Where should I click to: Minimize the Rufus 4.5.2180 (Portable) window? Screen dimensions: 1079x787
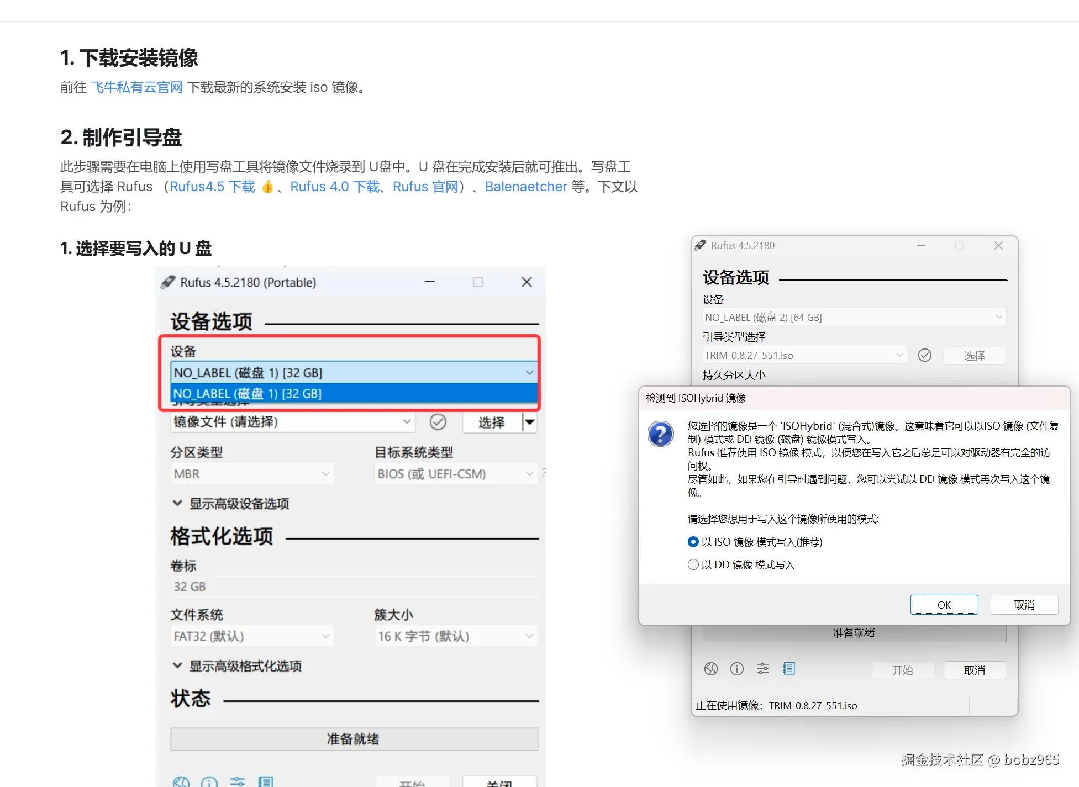click(x=430, y=282)
